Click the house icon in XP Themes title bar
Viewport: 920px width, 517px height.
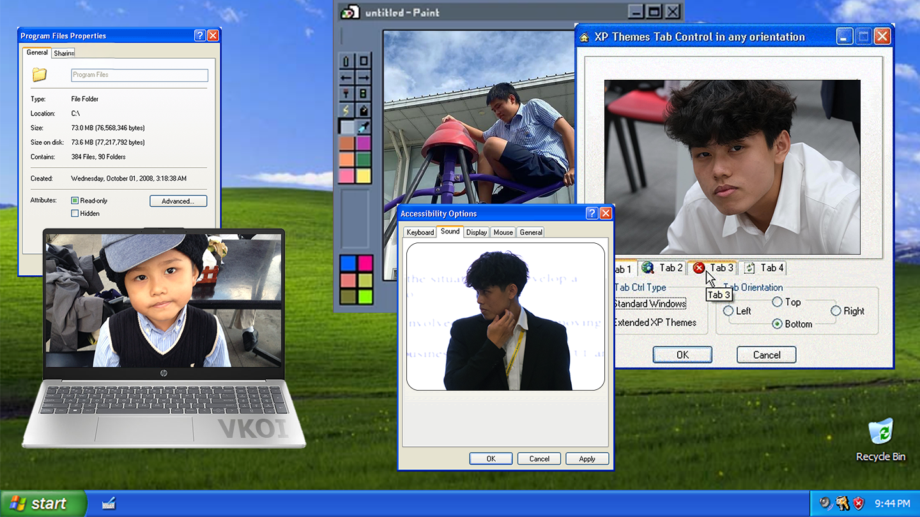pyautogui.click(x=584, y=37)
